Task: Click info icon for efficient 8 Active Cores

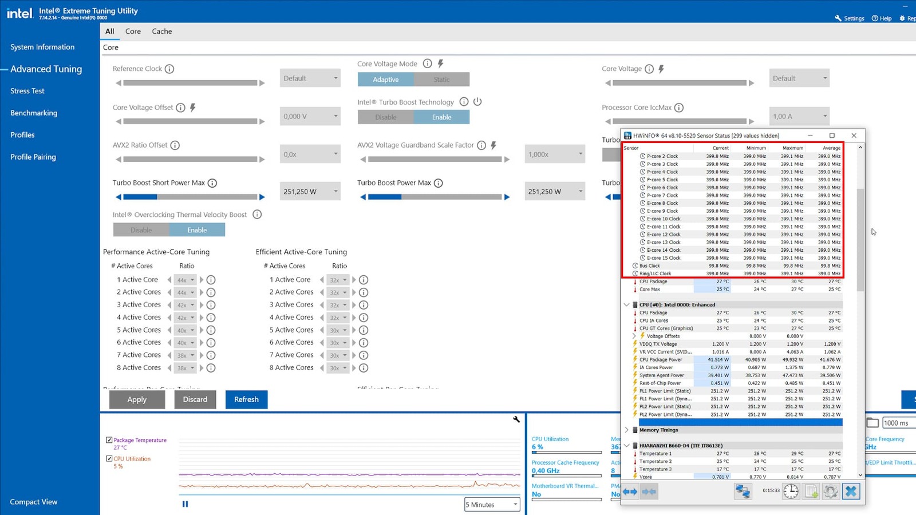Action: [364, 368]
